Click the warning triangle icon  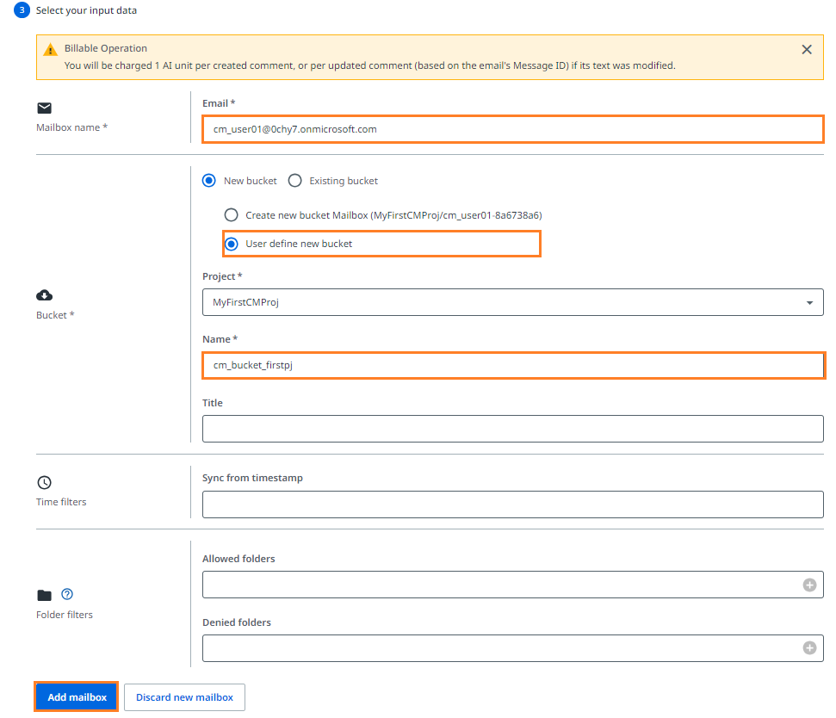(50, 49)
